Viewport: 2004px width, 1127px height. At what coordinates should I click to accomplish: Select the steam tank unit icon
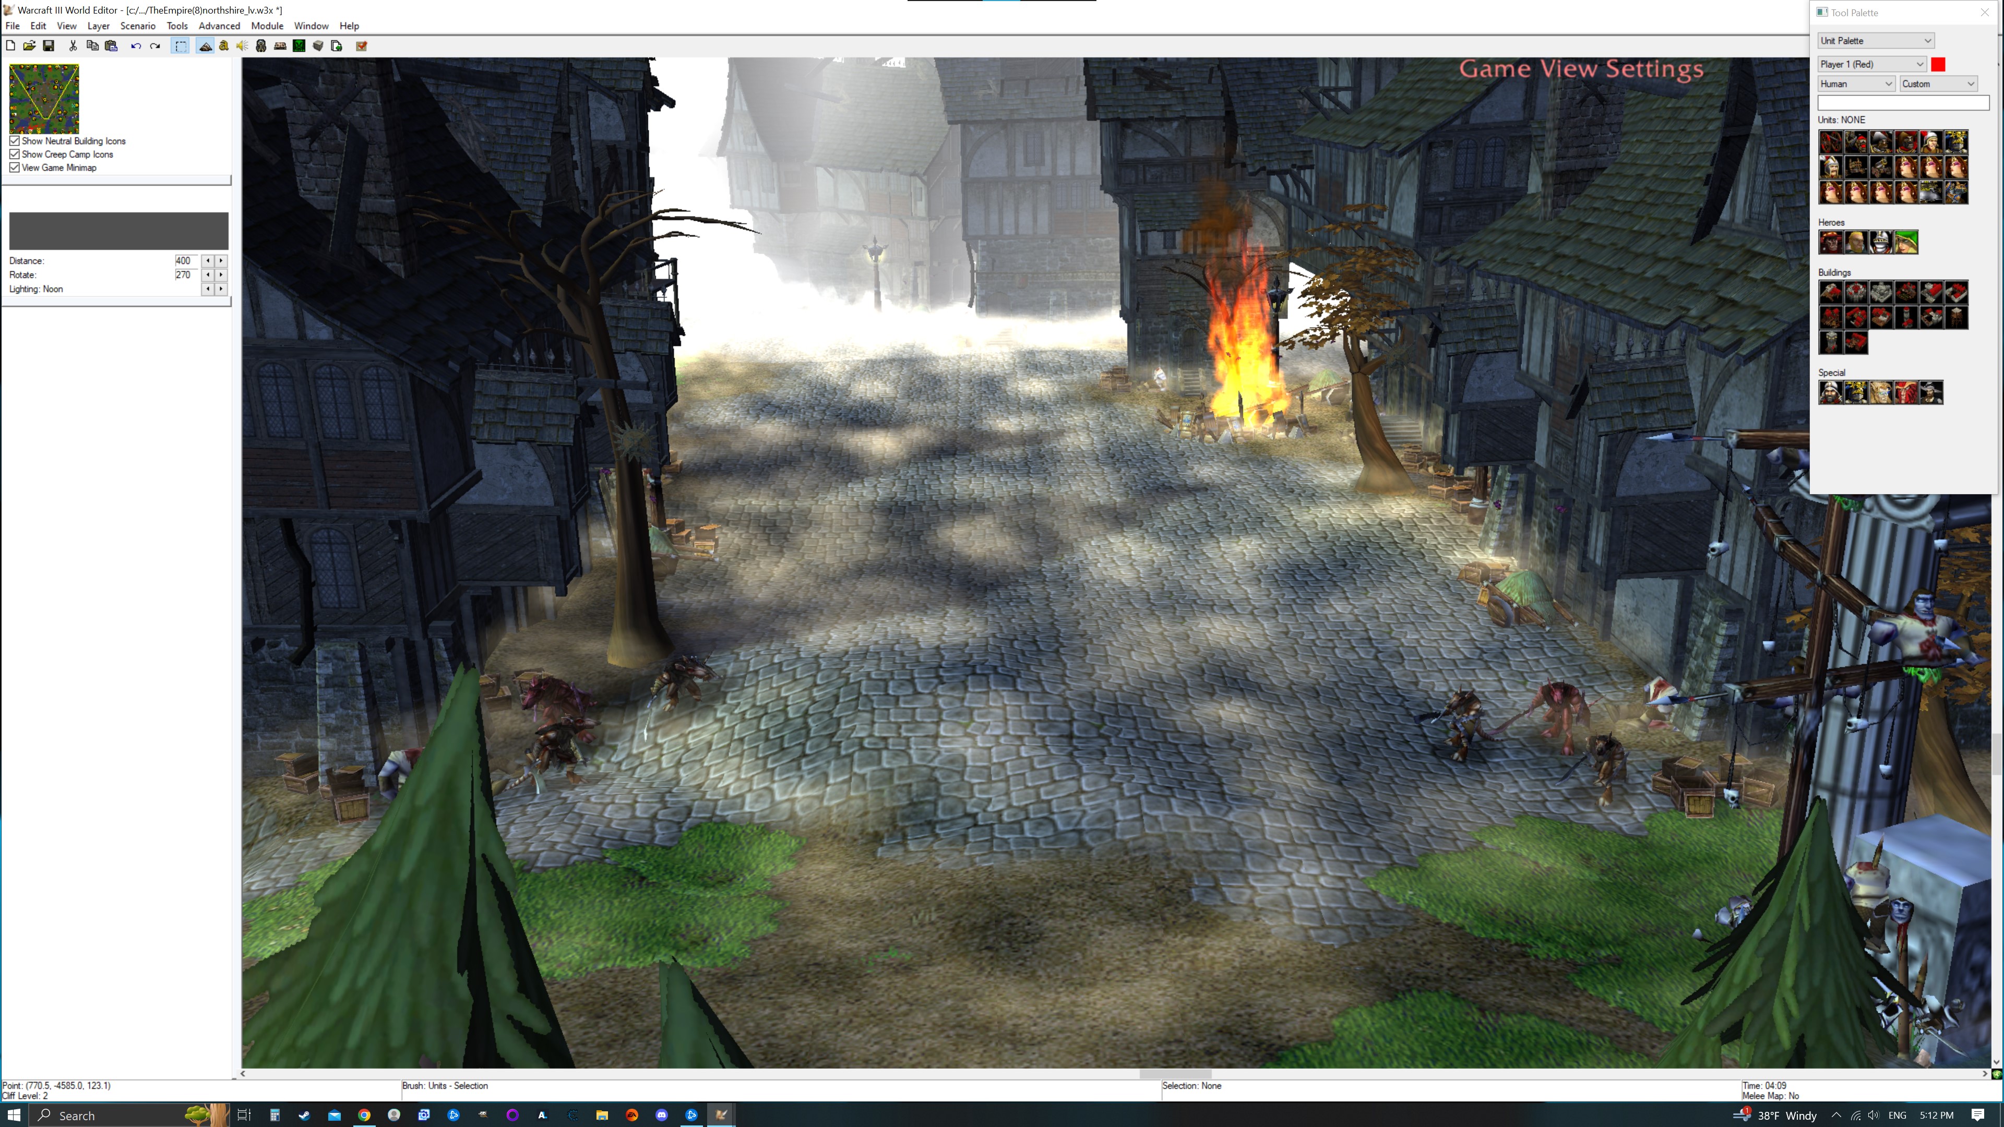(x=1931, y=192)
